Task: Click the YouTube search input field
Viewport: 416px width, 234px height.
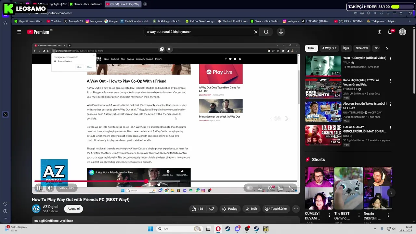Action: click(x=198, y=32)
